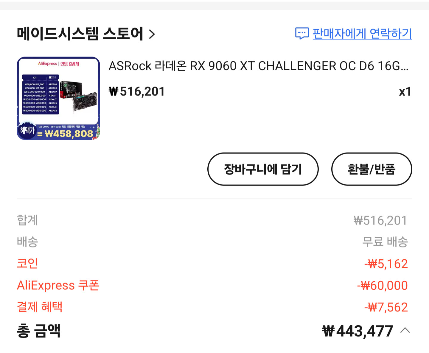429x353 pixels.
Task: Click the -₩60,000 coupon amount
Action: click(383, 285)
